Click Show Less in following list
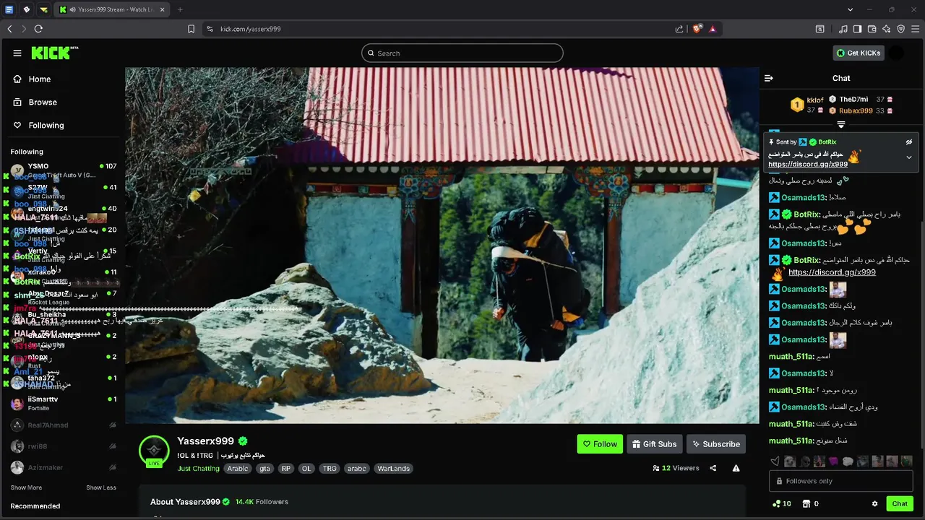 101,487
